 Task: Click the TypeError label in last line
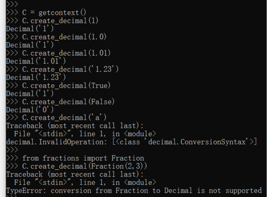pyautogui.click(x=26, y=191)
